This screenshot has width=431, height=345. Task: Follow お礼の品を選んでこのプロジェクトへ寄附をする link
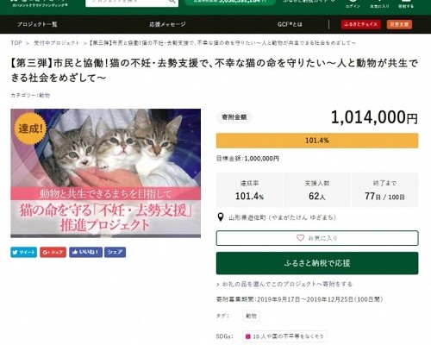[x=287, y=284]
